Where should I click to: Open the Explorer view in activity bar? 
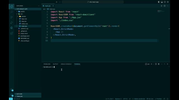(x=12, y=6)
